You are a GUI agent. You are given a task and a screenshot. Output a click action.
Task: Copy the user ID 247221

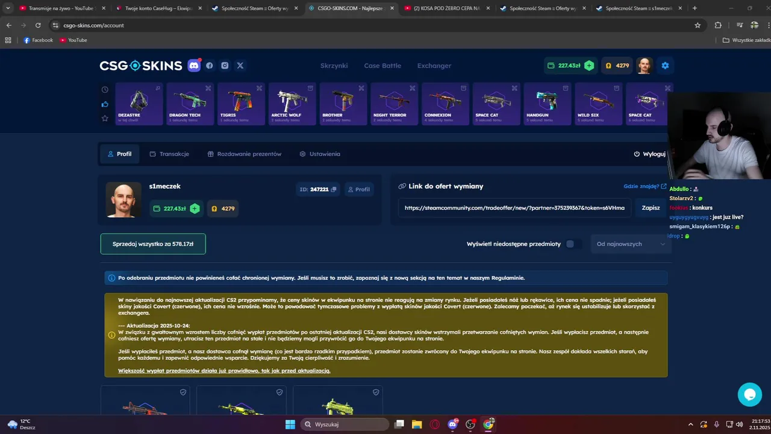334,189
